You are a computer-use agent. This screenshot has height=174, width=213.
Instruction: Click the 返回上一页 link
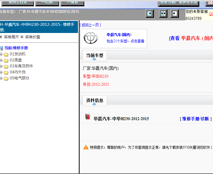click(x=90, y=25)
